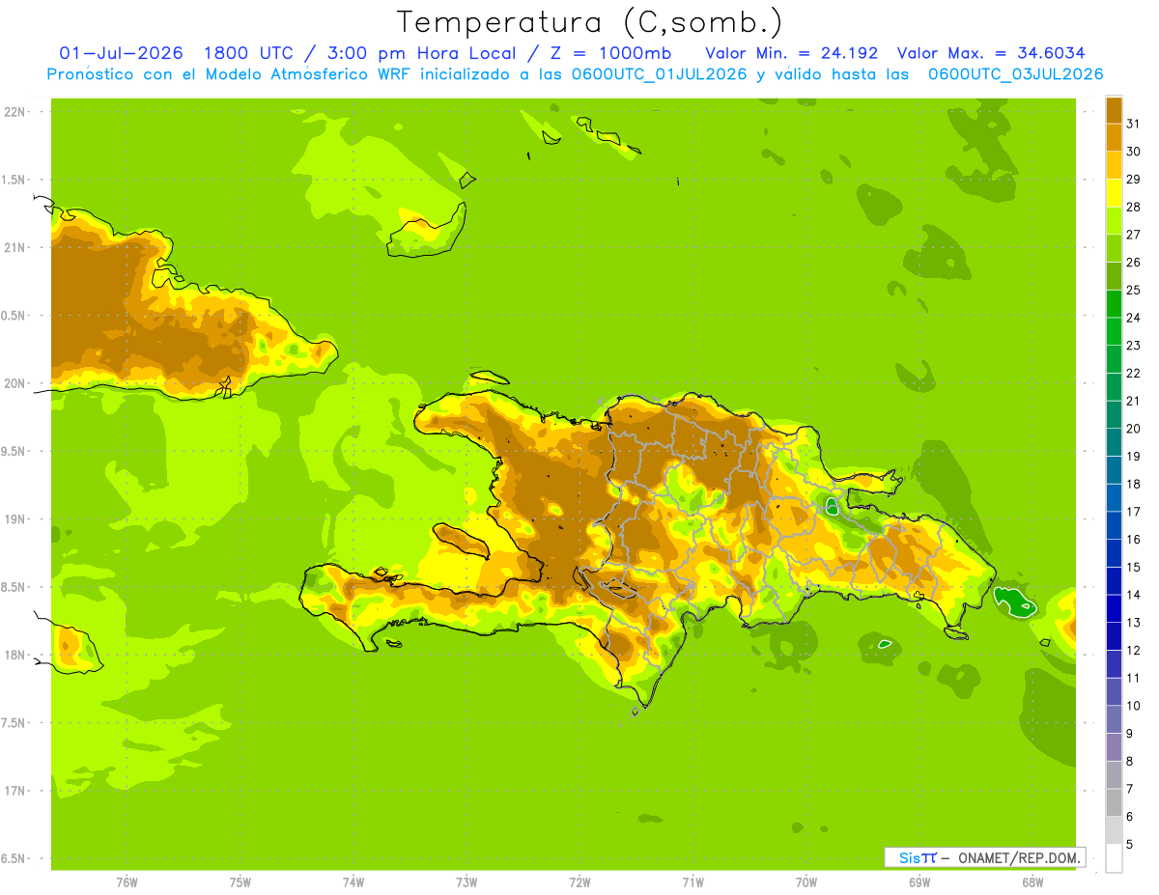This screenshot has width=1159, height=895.
Task: Click the '70W' longitude label
Action: [806, 882]
